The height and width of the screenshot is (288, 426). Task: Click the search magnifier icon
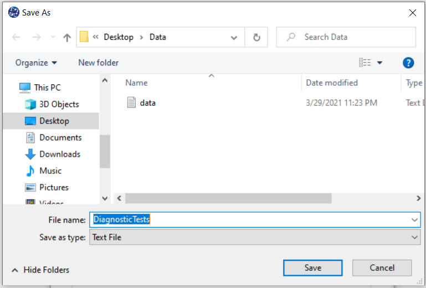[291, 37]
